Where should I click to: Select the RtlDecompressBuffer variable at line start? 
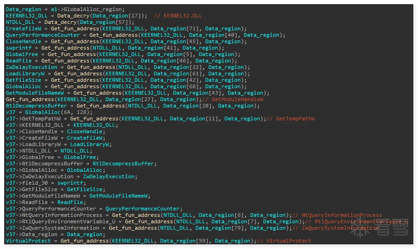point(36,106)
